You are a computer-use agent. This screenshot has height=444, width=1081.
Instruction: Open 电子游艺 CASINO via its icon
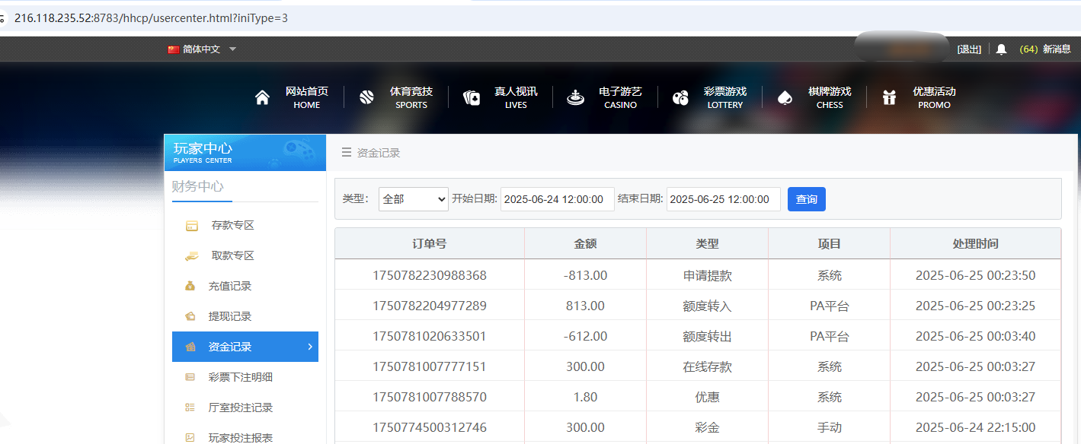click(x=575, y=97)
